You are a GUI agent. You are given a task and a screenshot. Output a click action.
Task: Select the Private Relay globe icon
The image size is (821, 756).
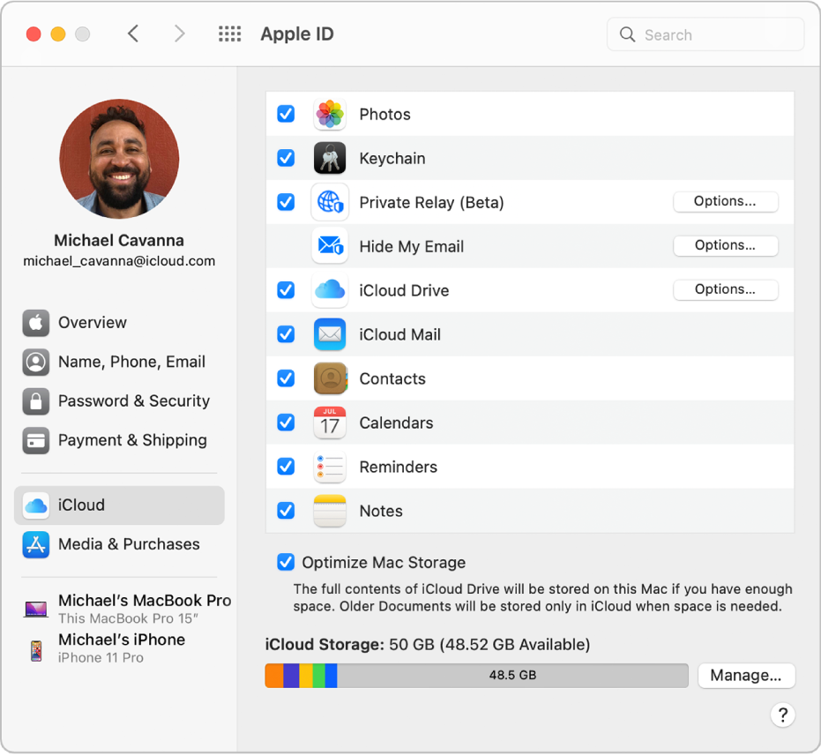(329, 202)
